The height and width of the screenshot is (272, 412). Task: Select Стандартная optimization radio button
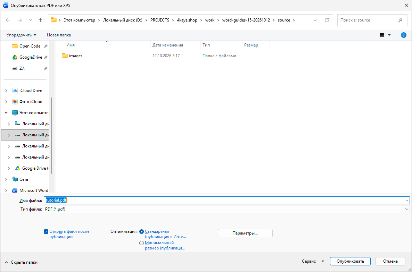142,232
